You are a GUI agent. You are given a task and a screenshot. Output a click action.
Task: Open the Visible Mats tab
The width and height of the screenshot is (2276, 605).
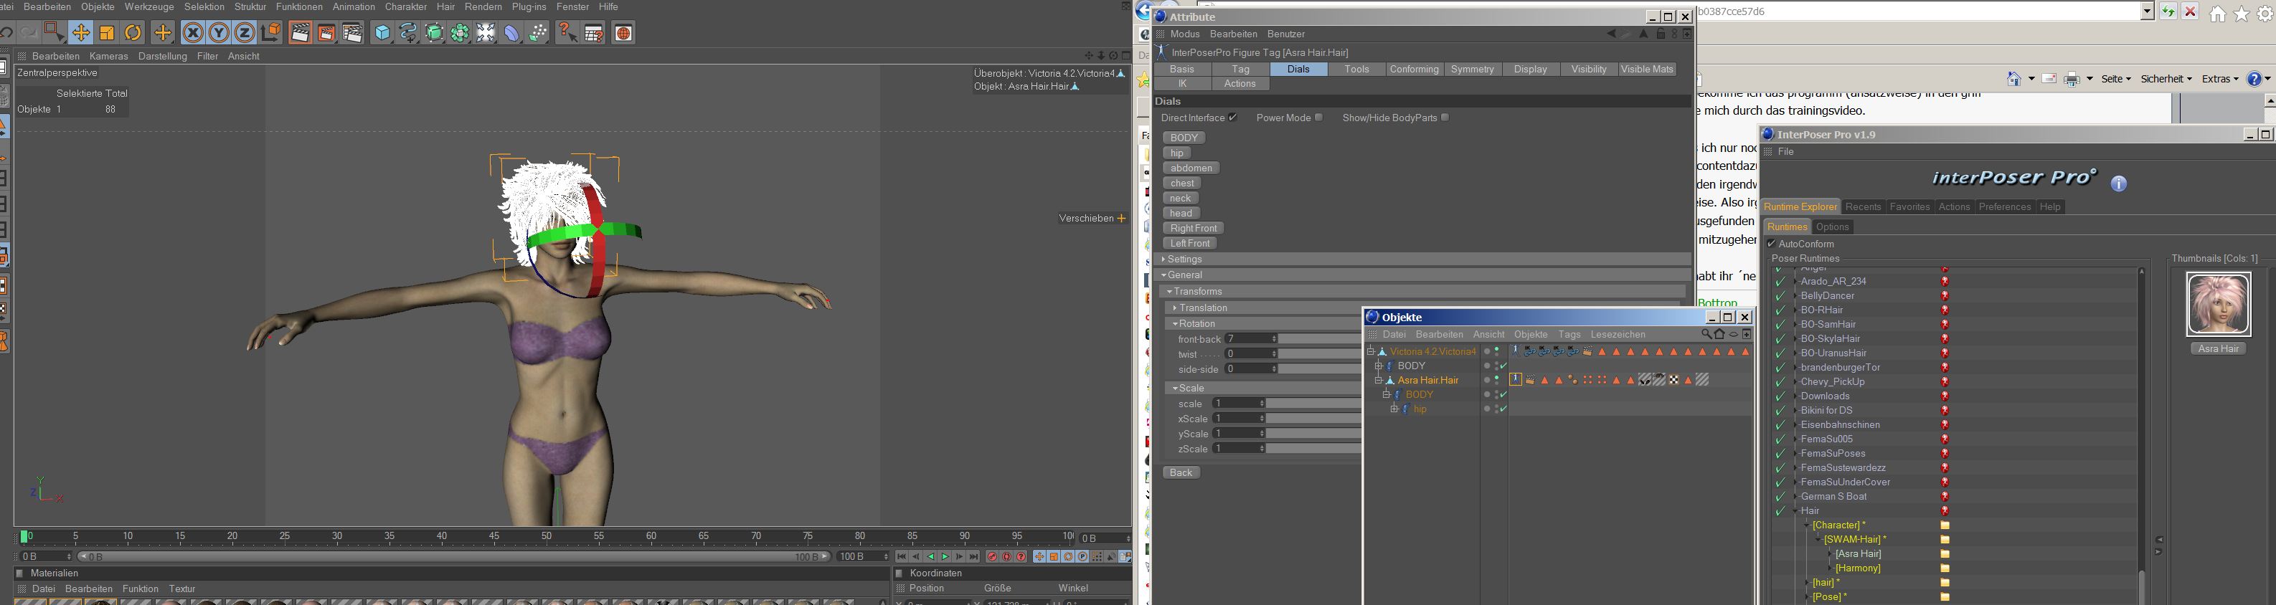tap(1647, 69)
